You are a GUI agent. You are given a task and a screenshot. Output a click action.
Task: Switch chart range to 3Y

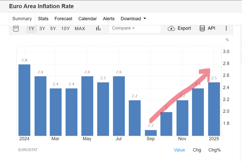click(x=42, y=28)
